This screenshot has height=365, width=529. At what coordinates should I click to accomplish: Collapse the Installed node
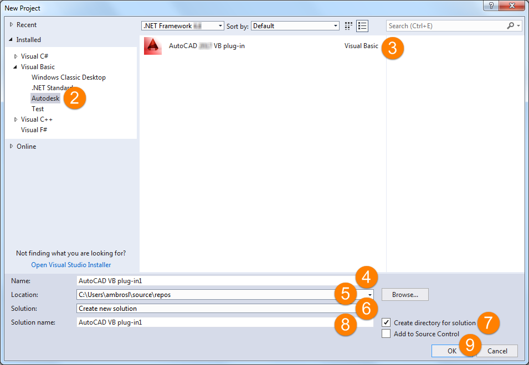tap(11, 40)
